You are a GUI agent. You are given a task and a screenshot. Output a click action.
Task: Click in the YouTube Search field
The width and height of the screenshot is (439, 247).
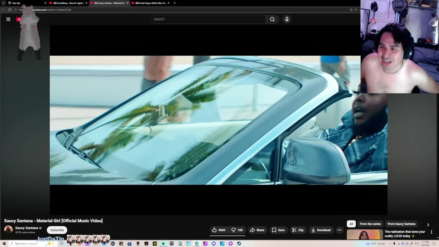point(208,19)
